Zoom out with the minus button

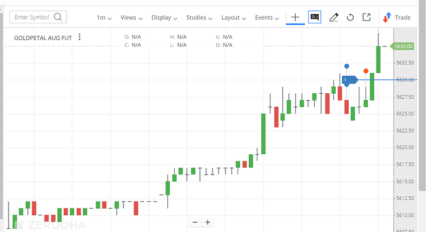pos(195,222)
